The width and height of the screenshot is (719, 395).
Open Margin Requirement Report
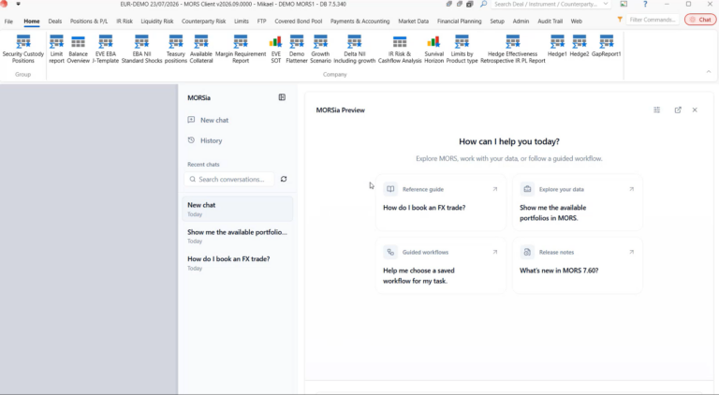pyautogui.click(x=241, y=49)
